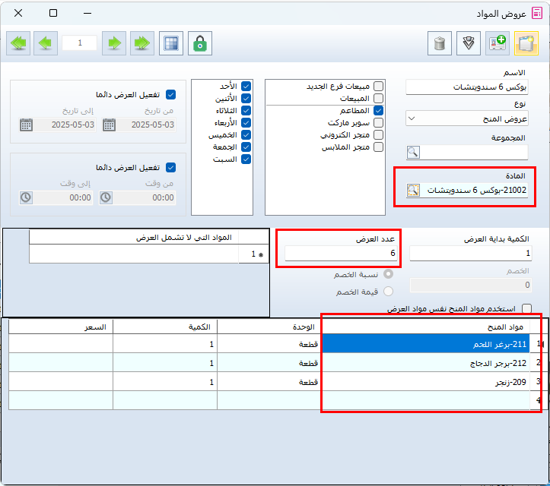Click the السعر column header
Image resolution: width=550 pixels, height=486 pixels.
[x=61, y=327]
